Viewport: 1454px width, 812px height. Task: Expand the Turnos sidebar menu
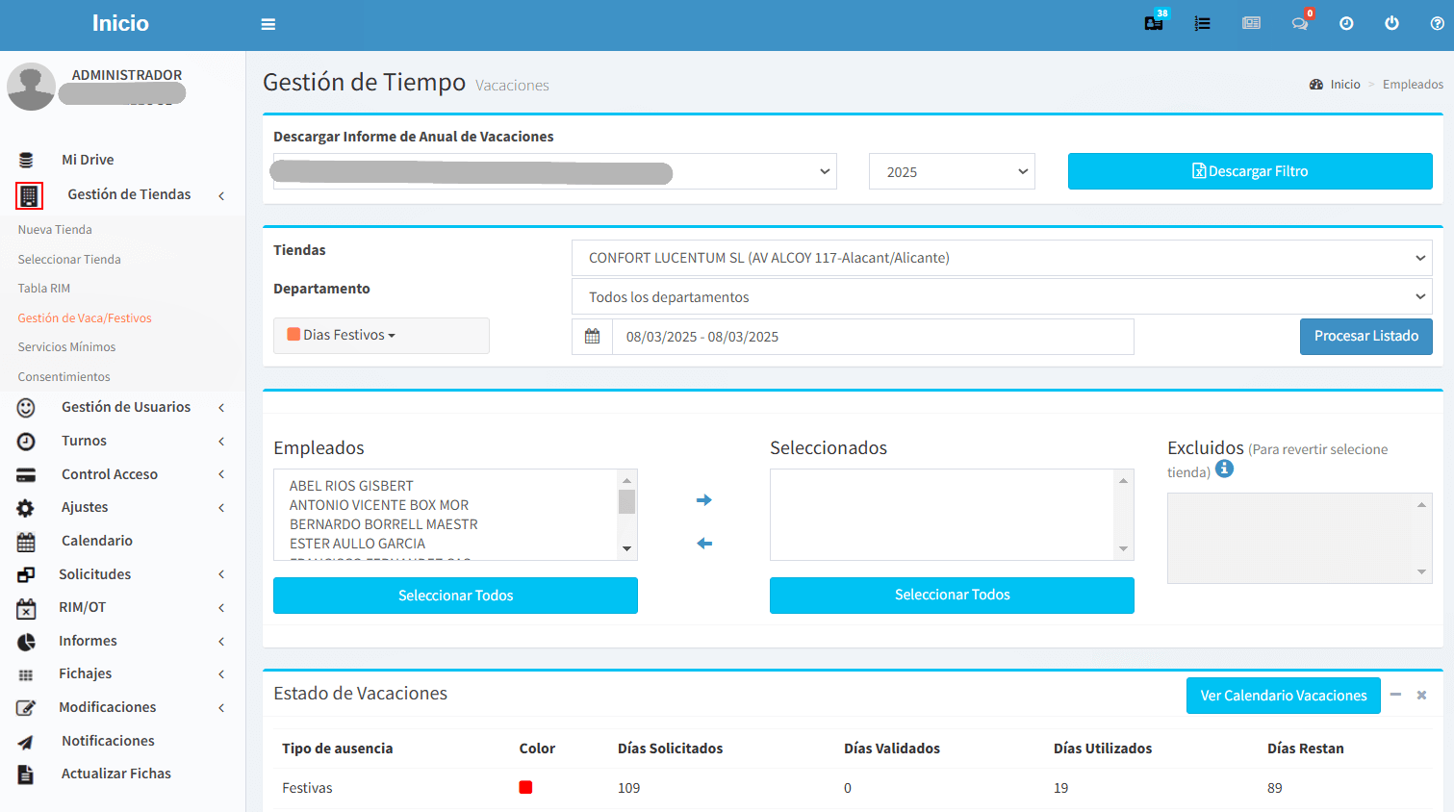(x=84, y=441)
